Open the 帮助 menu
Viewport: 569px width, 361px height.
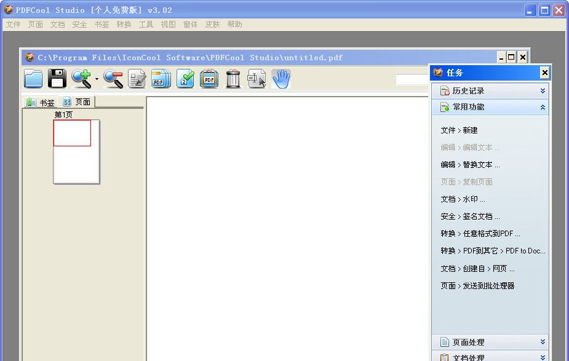click(x=234, y=25)
